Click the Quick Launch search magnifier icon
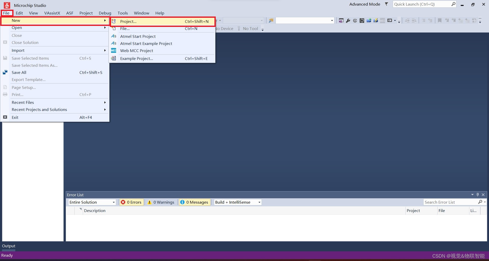 click(x=453, y=4)
